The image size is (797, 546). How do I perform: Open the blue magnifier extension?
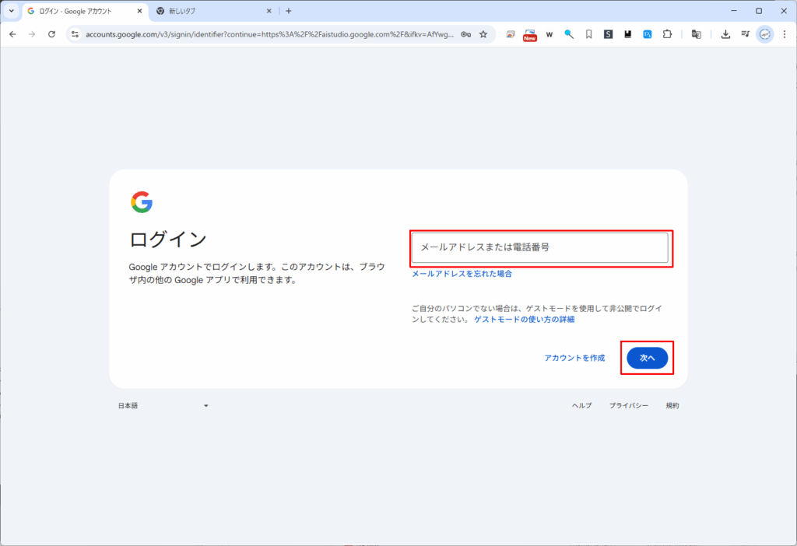click(569, 34)
